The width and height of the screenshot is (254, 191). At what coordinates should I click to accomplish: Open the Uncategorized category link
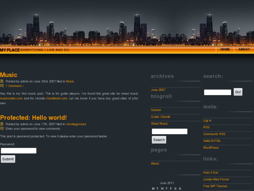pos(76,124)
